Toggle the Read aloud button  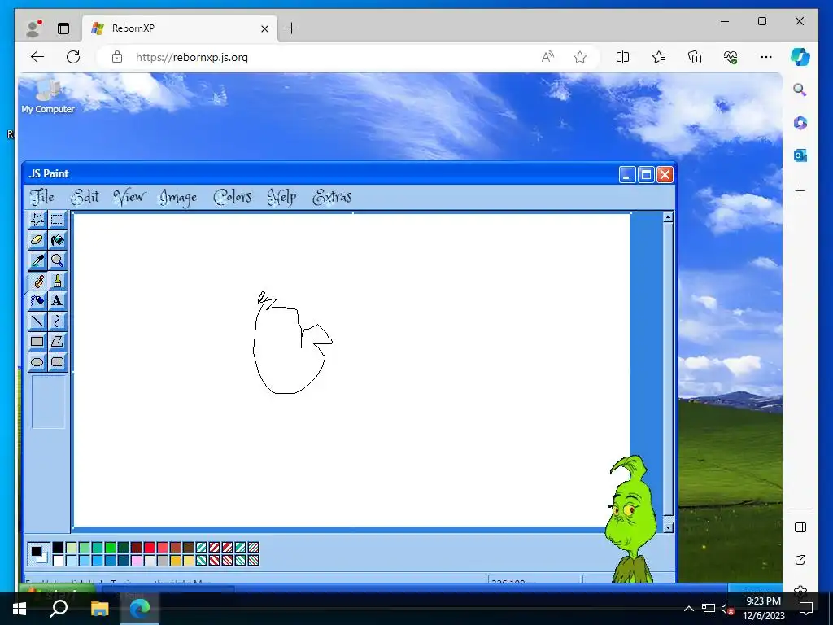click(x=547, y=57)
